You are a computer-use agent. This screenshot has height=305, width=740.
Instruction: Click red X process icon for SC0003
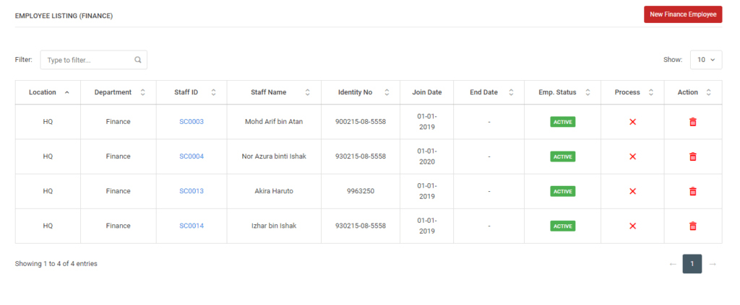pos(633,122)
